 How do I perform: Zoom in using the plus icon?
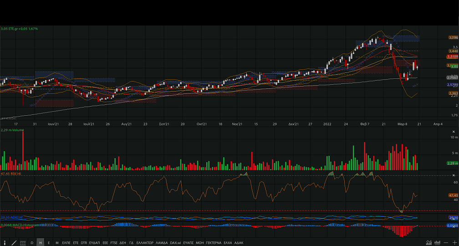tap(454, 243)
